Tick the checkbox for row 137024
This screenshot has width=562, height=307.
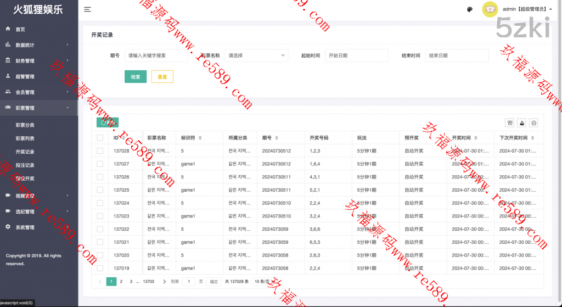pyautogui.click(x=100, y=203)
